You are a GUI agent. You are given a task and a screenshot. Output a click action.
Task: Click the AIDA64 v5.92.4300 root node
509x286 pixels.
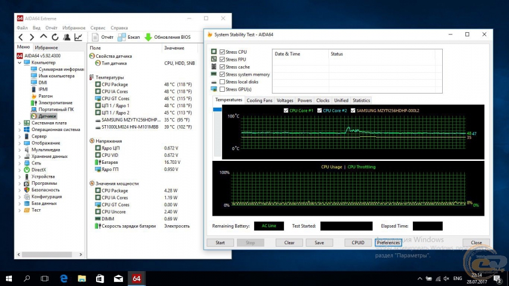(39, 56)
